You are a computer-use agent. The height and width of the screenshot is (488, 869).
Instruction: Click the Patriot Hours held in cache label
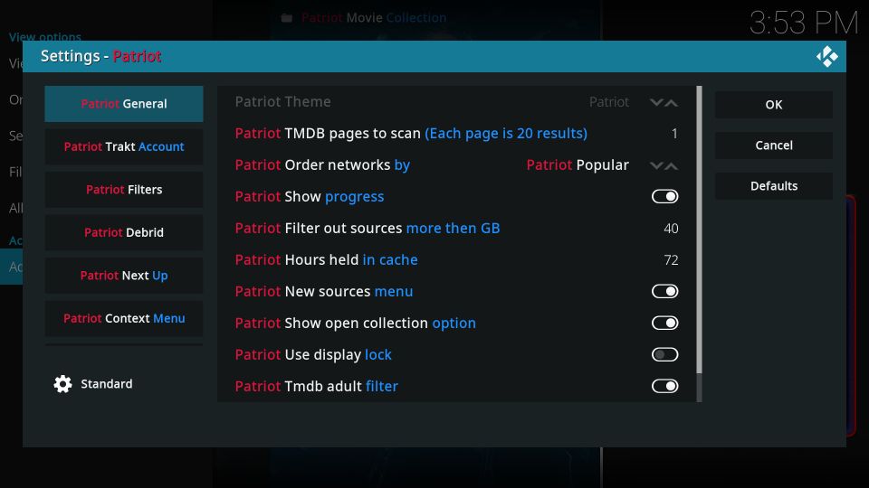coord(327,259)
